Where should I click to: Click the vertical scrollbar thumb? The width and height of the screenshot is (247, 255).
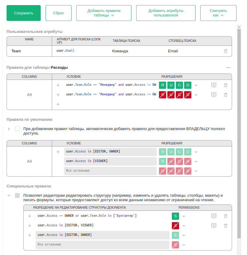click(x=239, y=134)
